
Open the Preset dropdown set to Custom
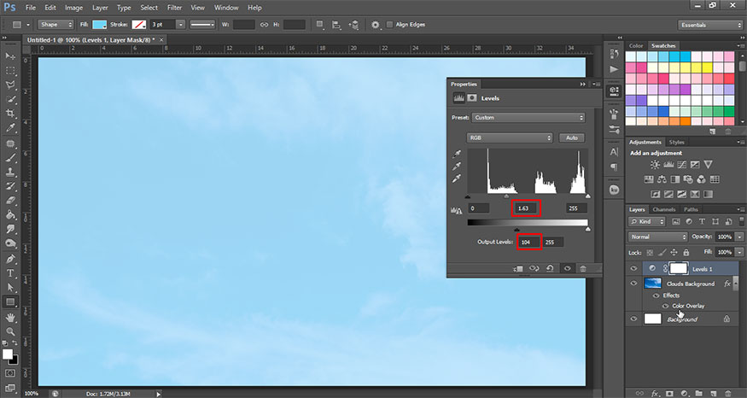click(x=528, y=117)
